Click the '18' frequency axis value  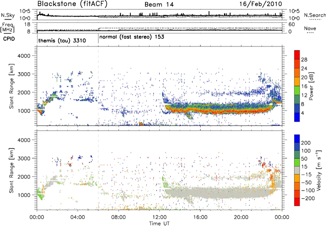coord(27,24)
